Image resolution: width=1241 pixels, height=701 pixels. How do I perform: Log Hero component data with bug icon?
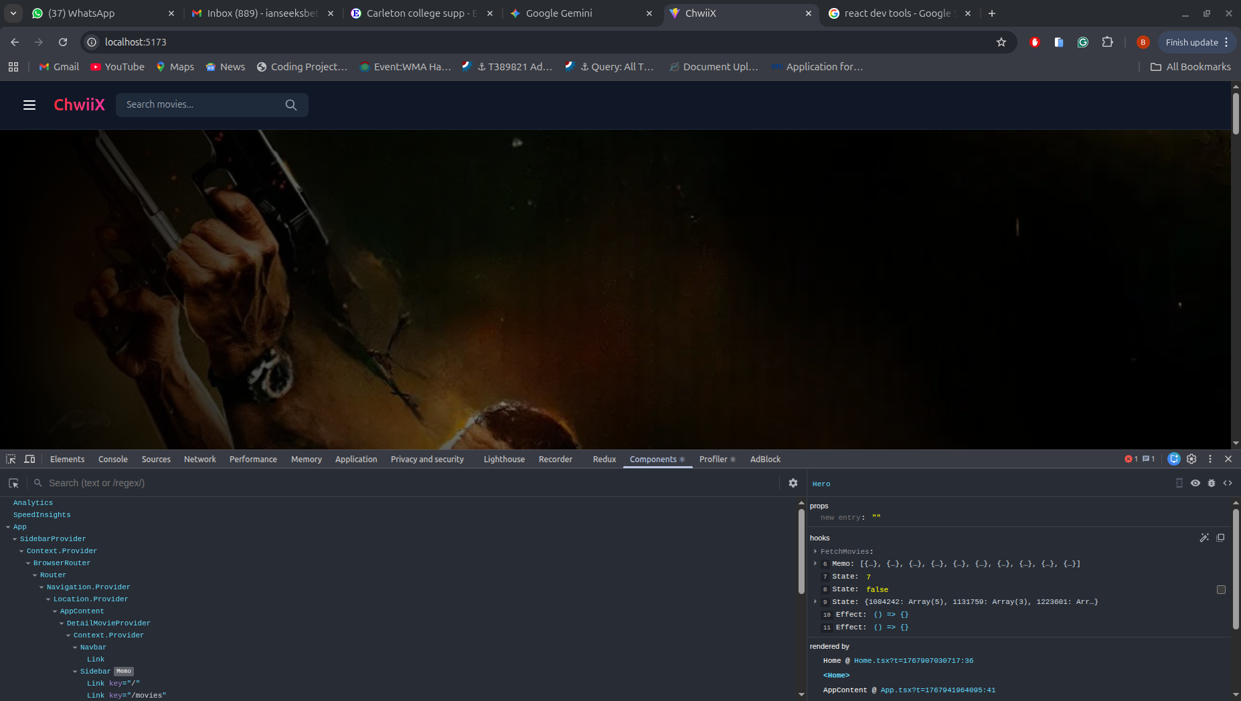click(1212, 482)
